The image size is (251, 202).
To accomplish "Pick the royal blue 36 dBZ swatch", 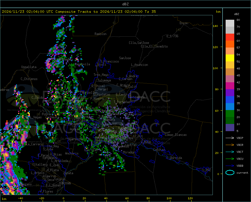I will tap(230, 100).
